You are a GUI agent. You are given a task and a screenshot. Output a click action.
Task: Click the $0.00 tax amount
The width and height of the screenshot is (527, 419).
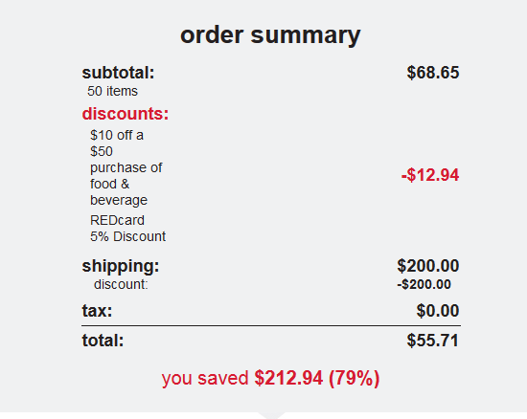[x=438, y=311]
